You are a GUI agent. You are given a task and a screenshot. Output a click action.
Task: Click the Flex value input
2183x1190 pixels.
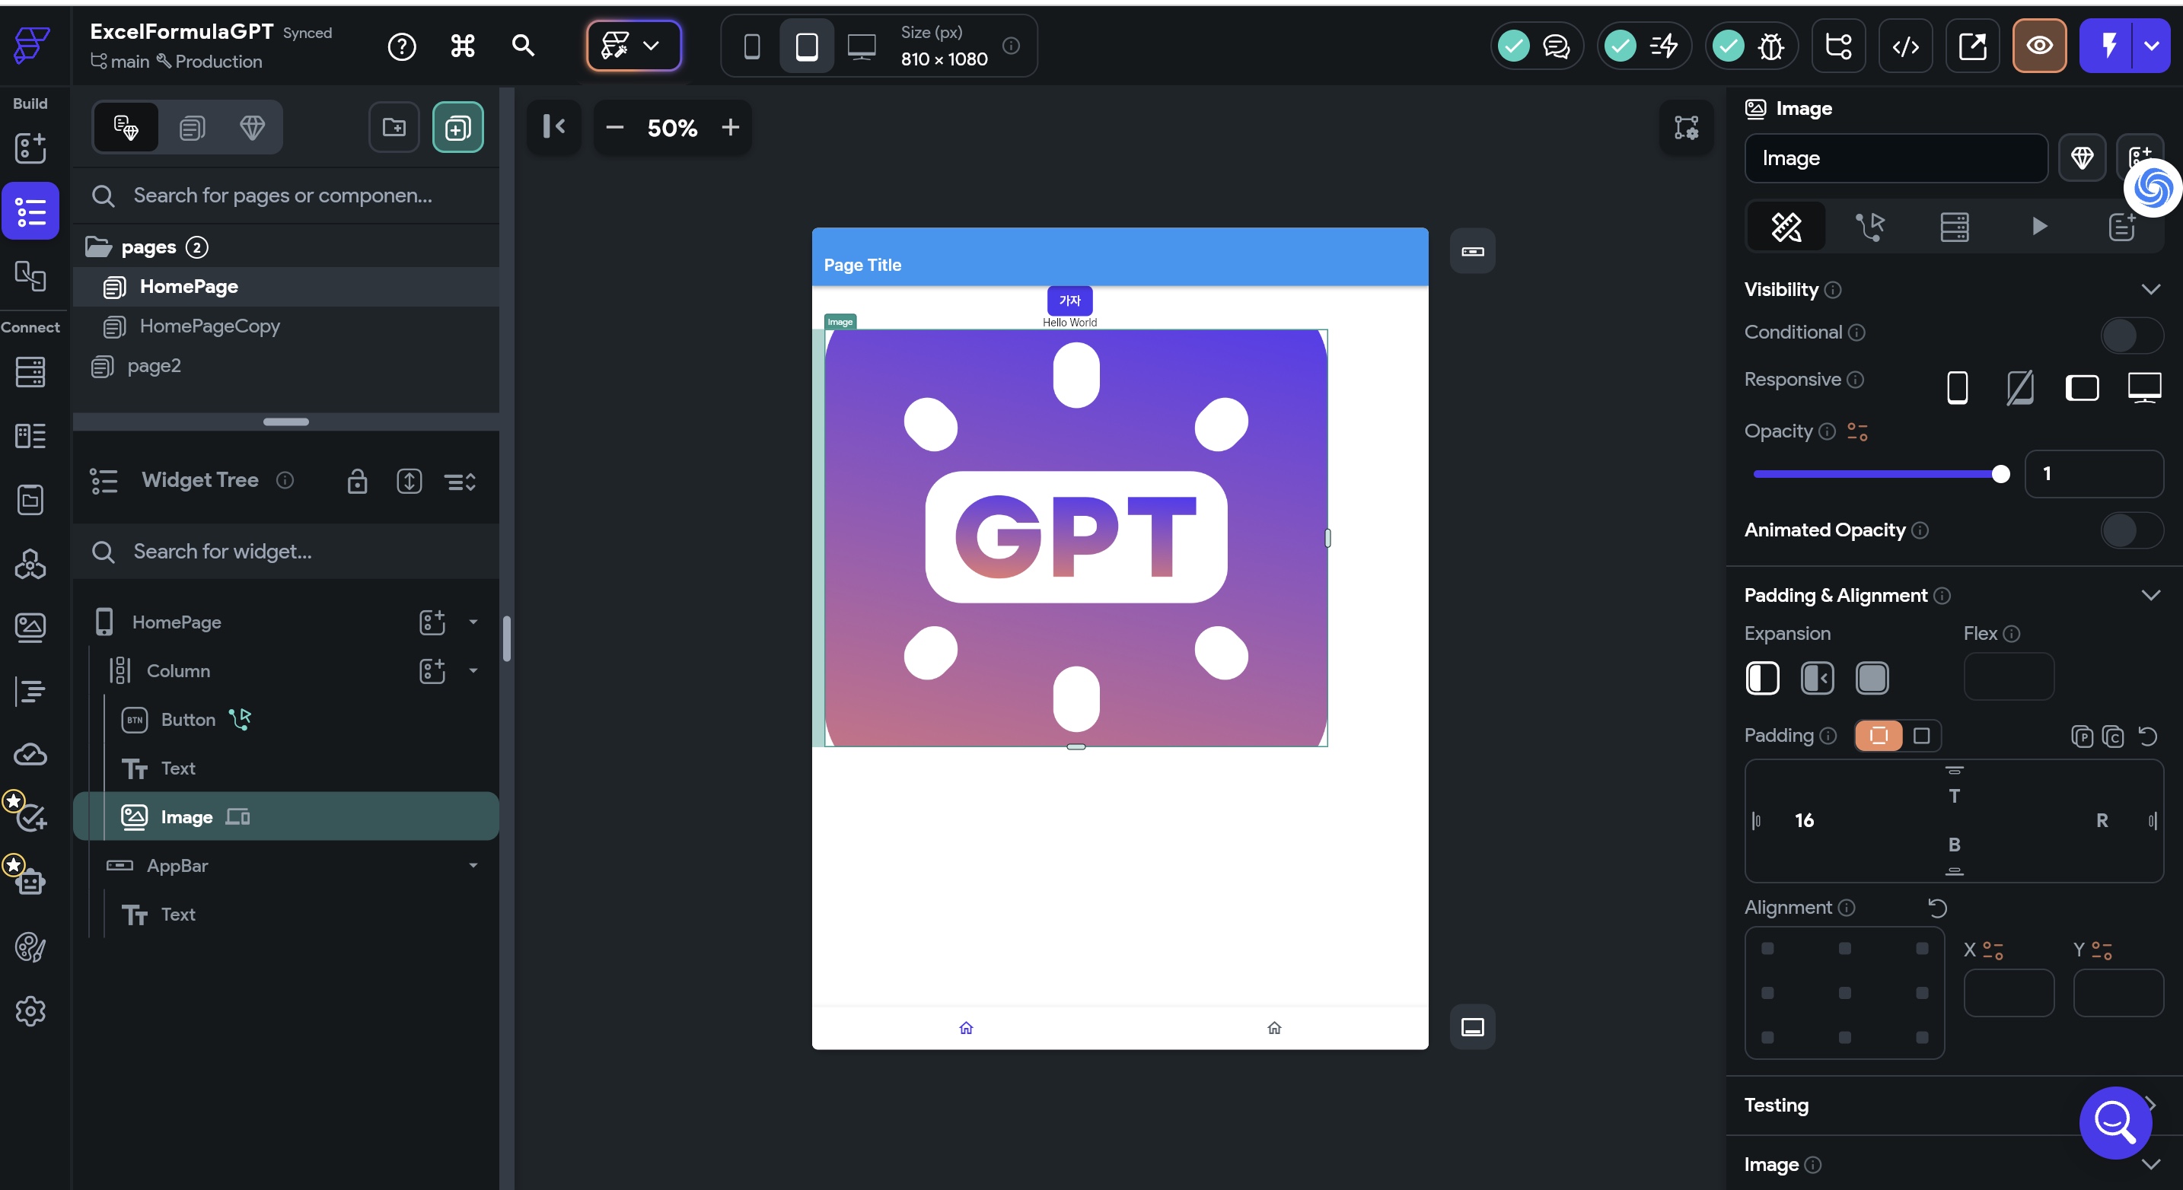pyautogui.click(x=2009, y=676)
